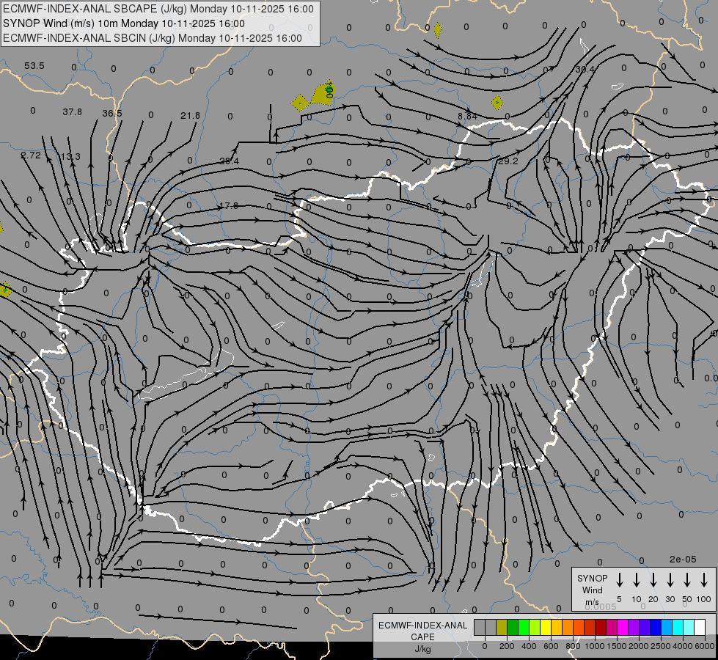718x660 pixels.
Task: Click the 1000 tick label on colorbar
Action: pyautogui.click(x=595, y=646)
